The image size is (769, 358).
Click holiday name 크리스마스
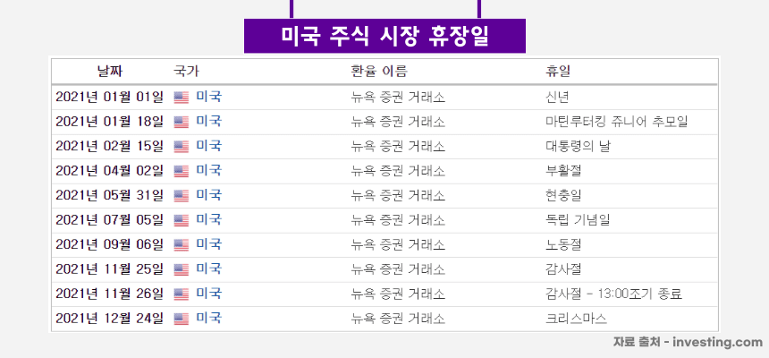(576, 320)
